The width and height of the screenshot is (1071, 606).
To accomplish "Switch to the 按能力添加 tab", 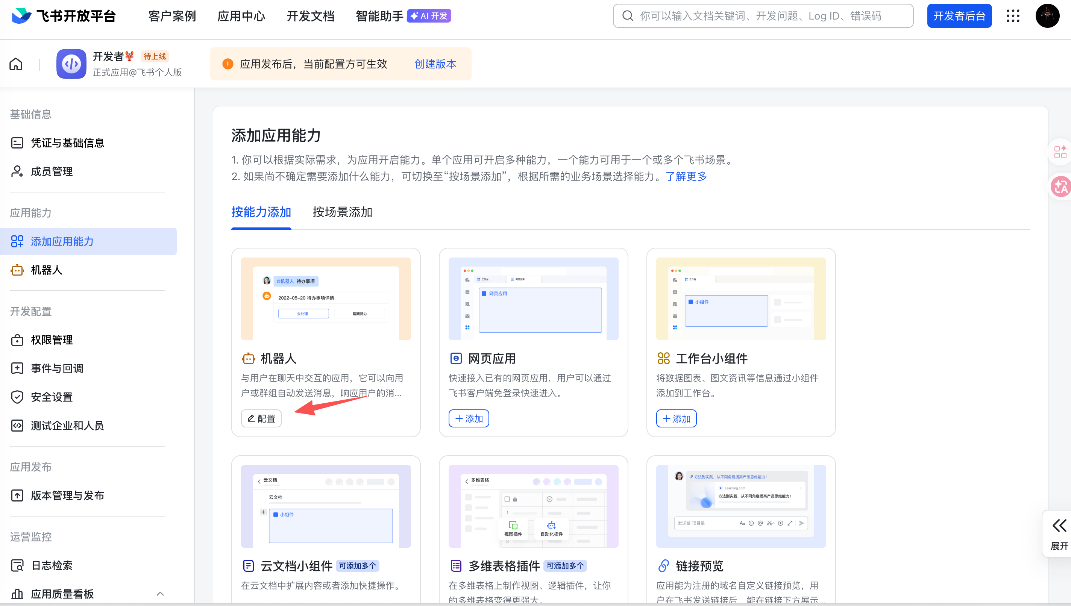I will pos(261,212).
